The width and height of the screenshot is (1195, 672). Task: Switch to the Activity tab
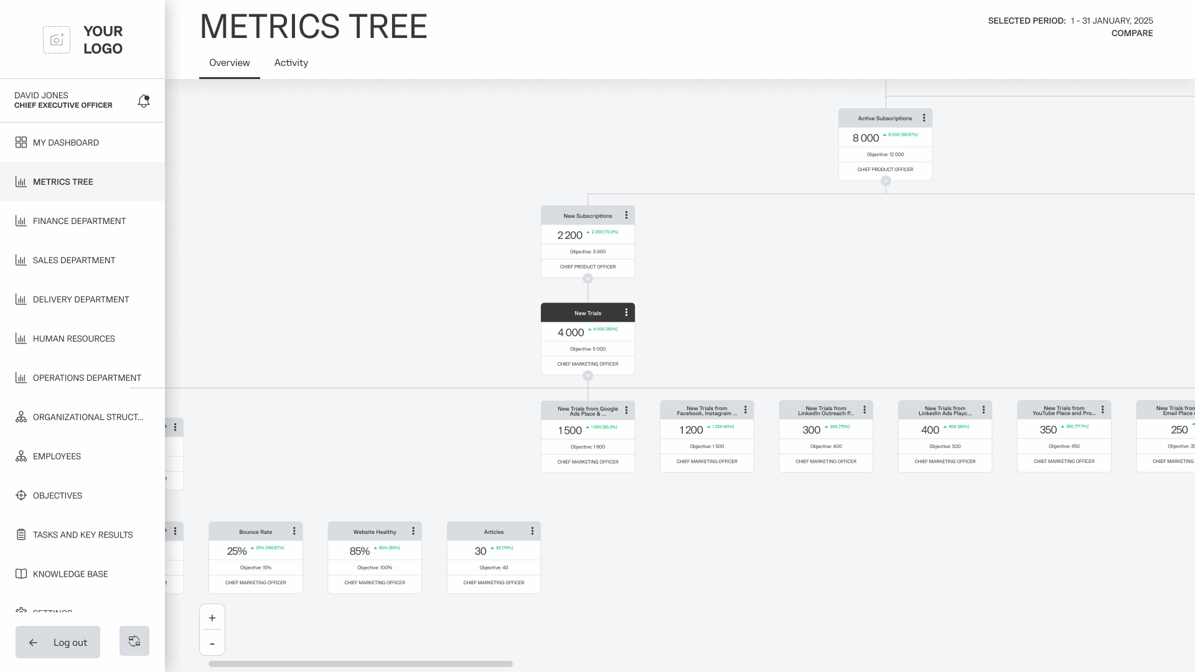tap(291, 63)
